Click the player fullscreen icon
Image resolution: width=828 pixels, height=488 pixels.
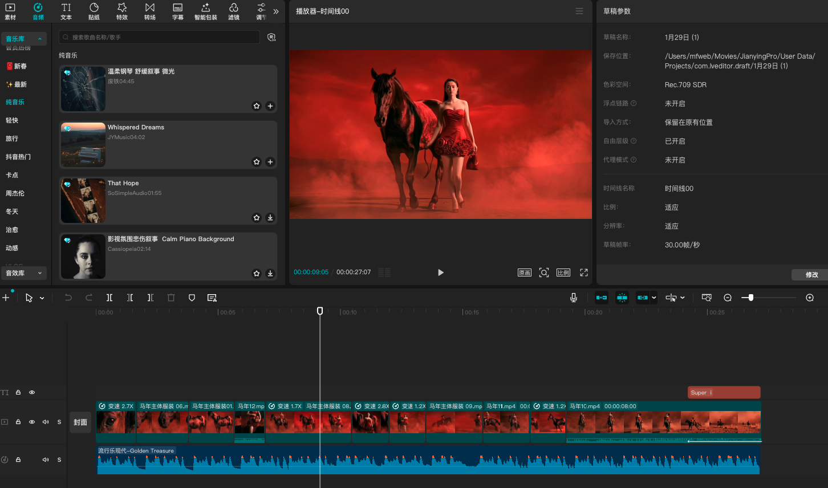(x=584, y=273)
